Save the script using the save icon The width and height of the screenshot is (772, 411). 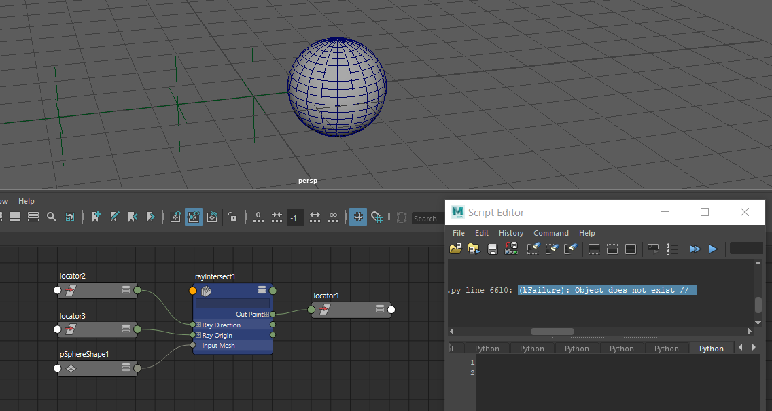point(492,249)
